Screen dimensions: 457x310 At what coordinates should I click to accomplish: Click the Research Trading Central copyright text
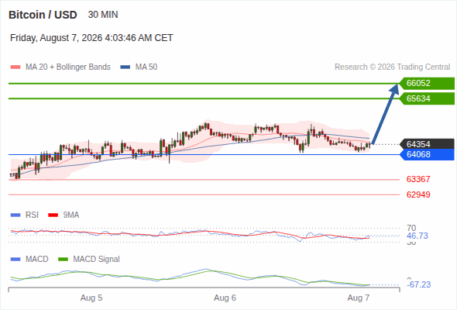pyautogui.click(x=392, y=67)
